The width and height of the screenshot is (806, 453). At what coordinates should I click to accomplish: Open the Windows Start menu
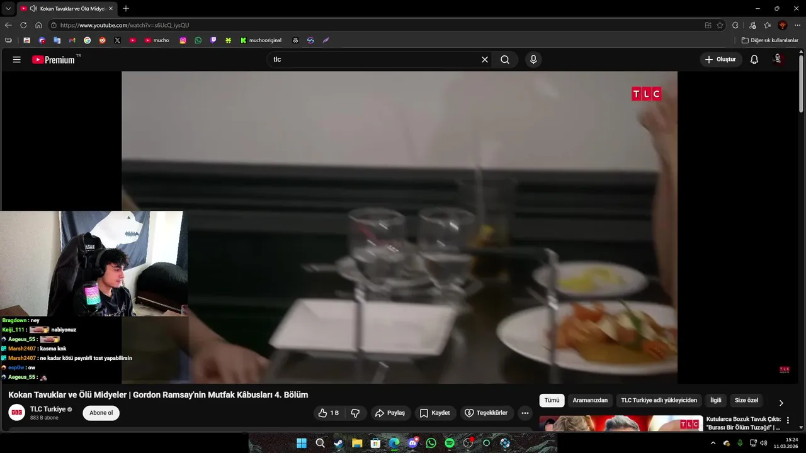click(x=302, y=443)
